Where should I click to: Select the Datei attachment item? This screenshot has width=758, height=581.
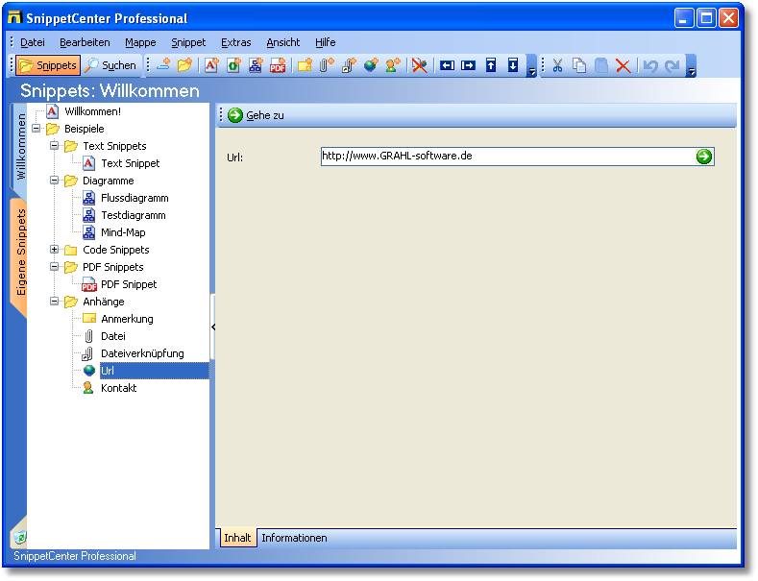coord(113,336)
